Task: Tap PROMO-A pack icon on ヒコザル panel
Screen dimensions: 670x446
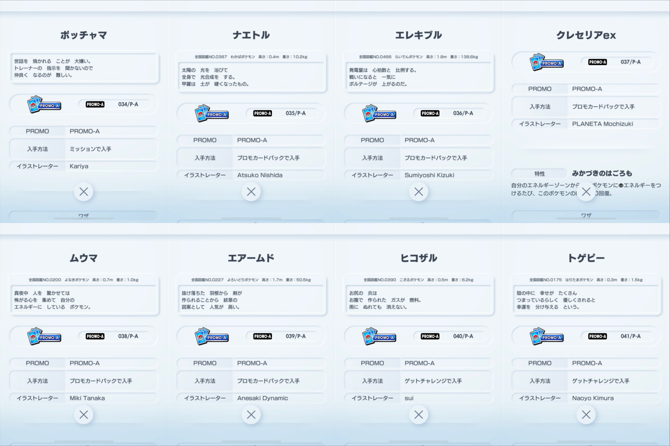Action: 379,337
